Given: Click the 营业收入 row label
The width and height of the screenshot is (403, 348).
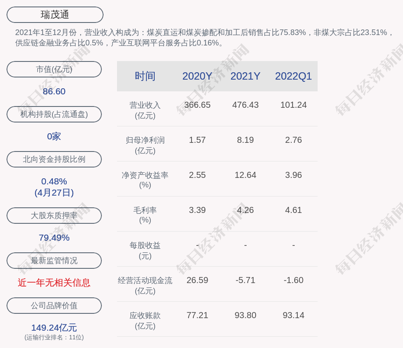Looking at the screenshot, I should pyautogui.click(x=145, y=110).
